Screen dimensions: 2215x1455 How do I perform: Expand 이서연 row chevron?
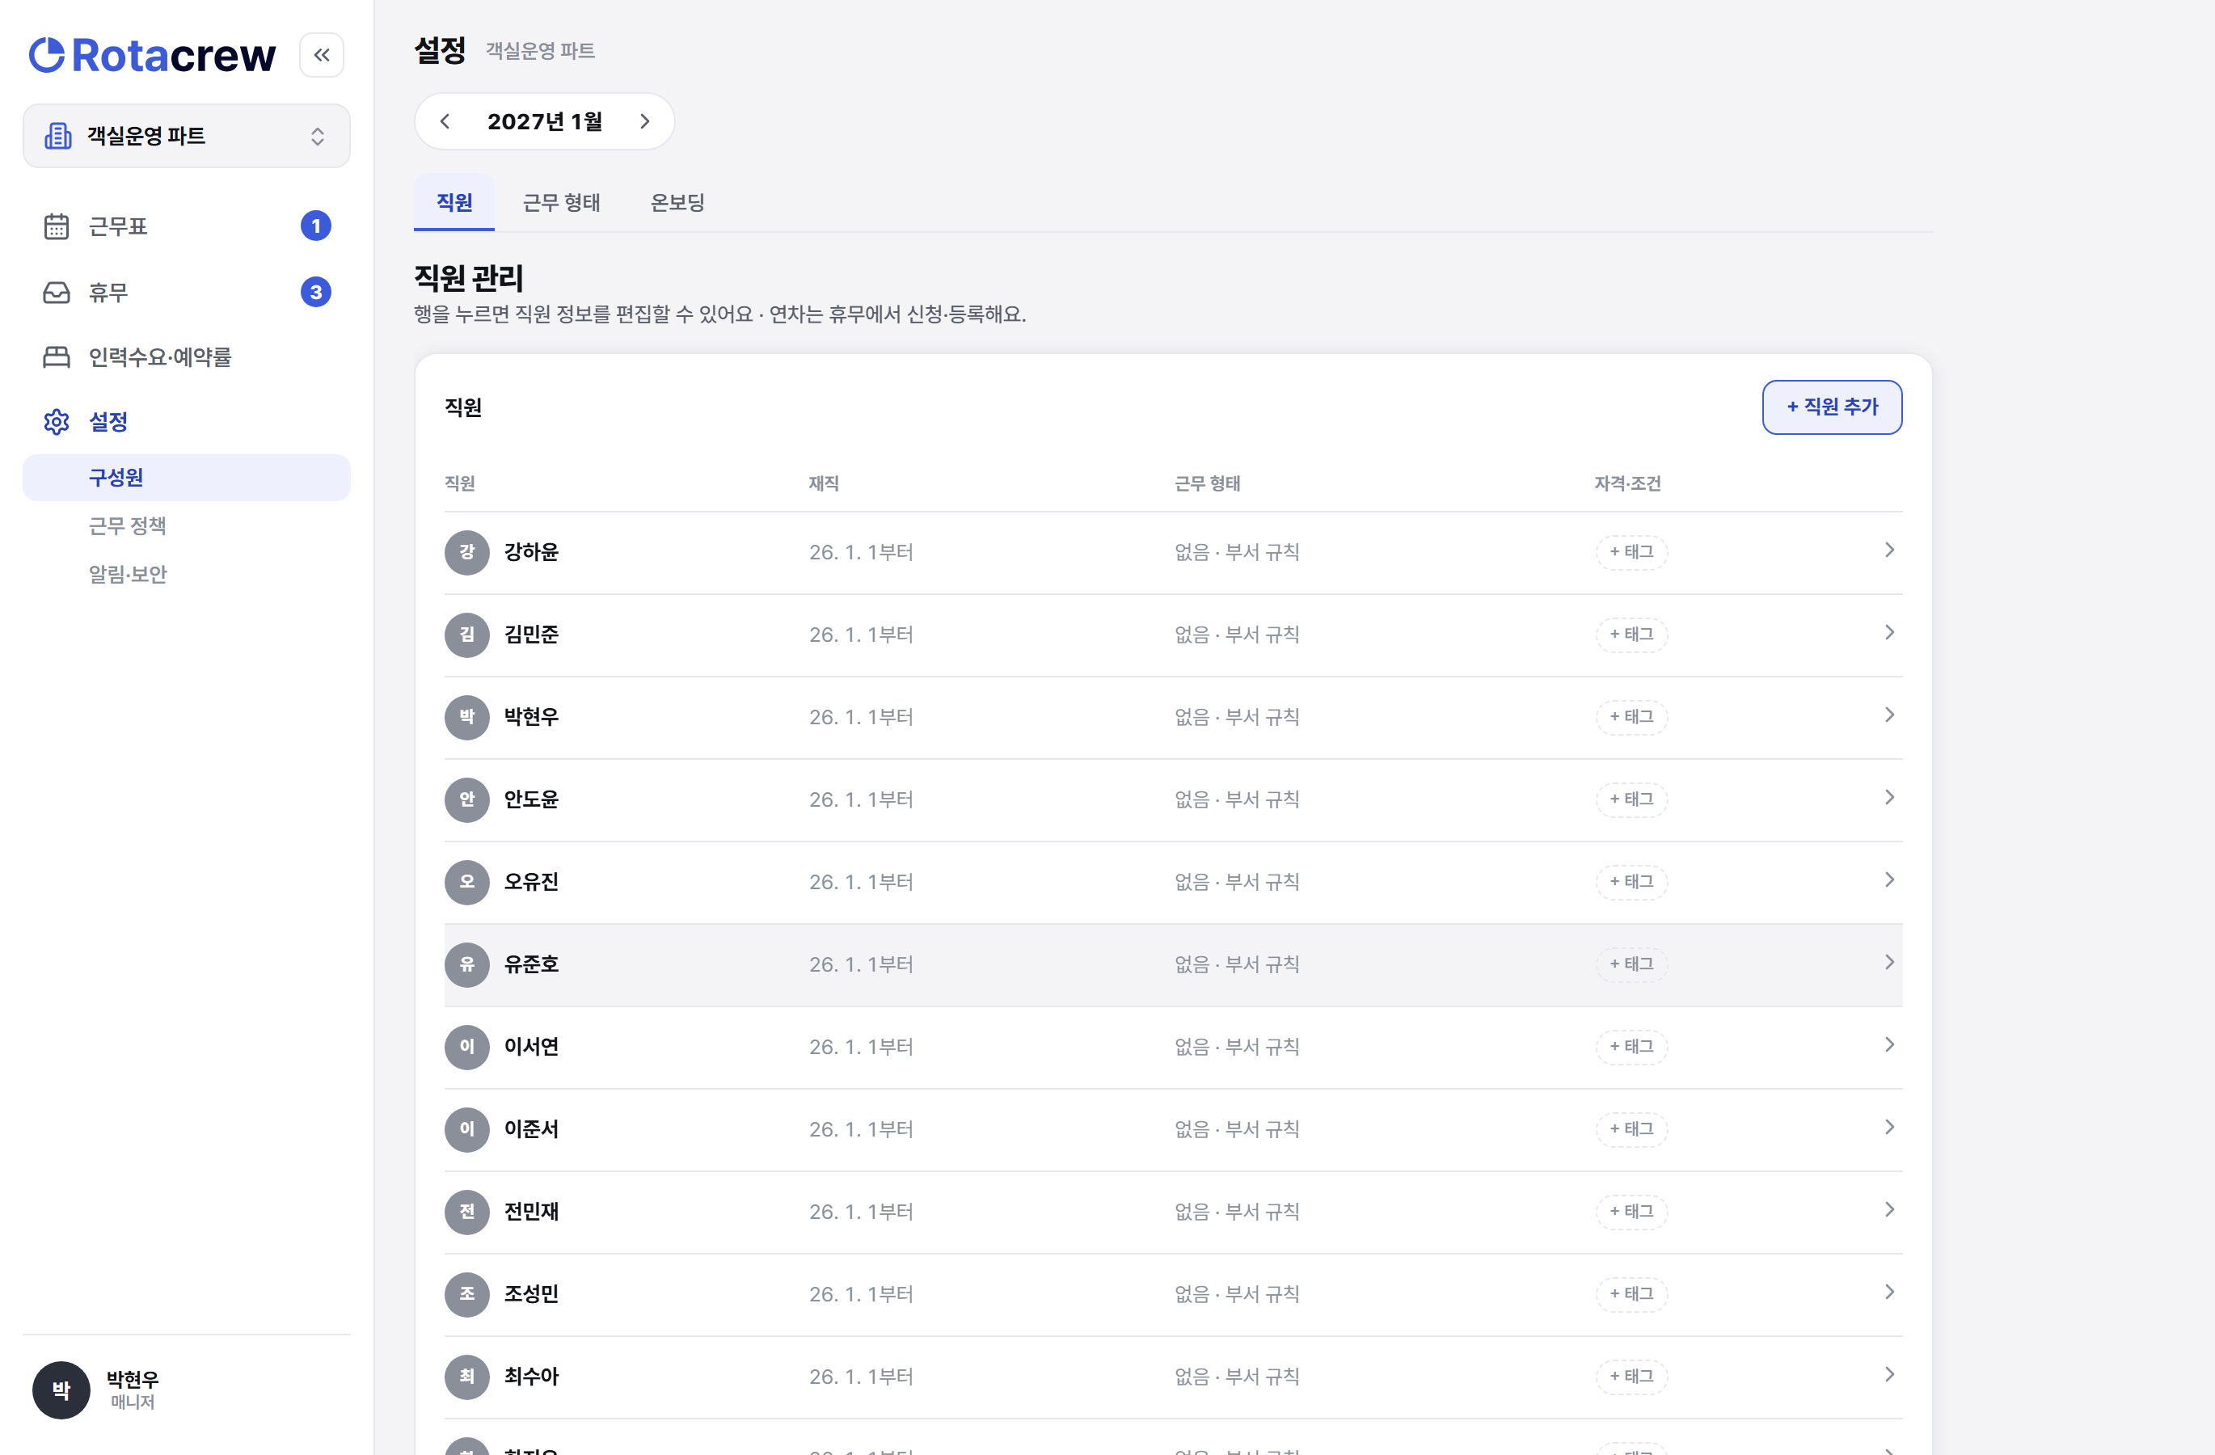click(1888, 1044)
